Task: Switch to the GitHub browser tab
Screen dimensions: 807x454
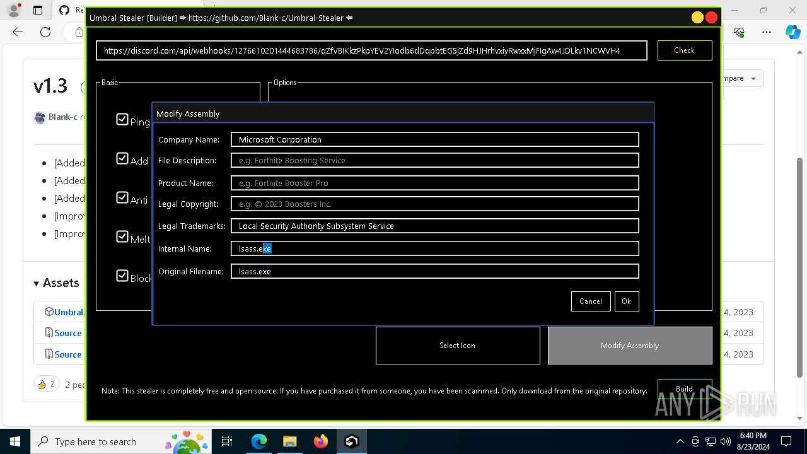Action: click(x=71, y=10)
